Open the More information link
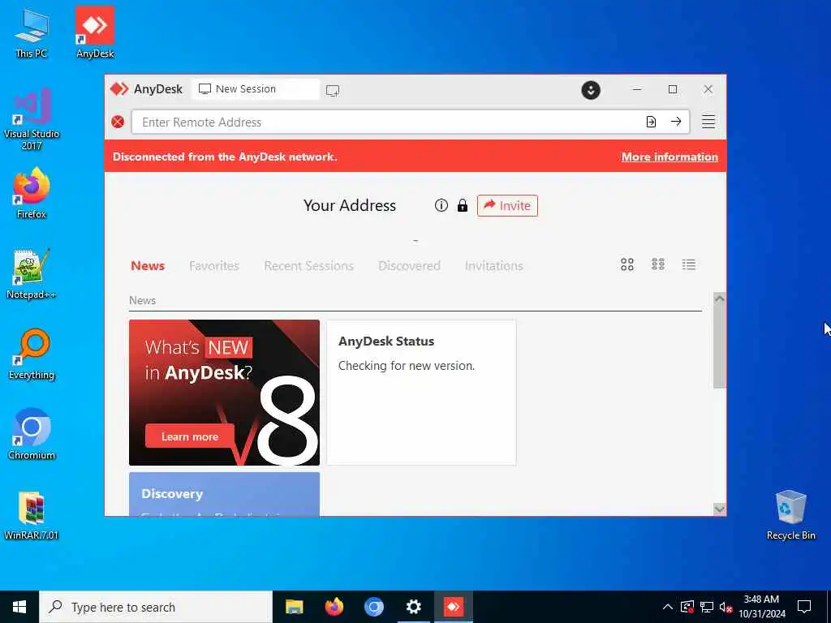831x623 pixels. (670, 157)
